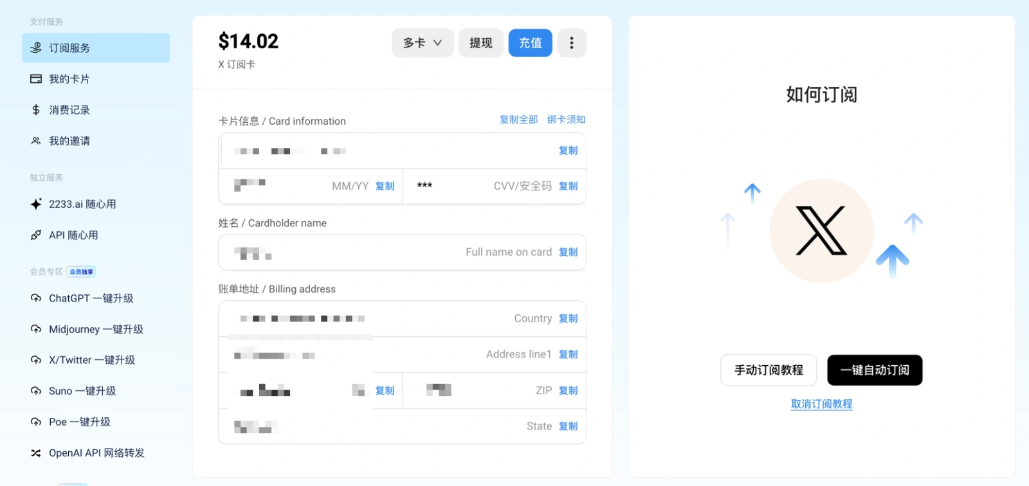
Task: Copy the Address line1 value
Action: pyautogui.click(x=569, y=354)
